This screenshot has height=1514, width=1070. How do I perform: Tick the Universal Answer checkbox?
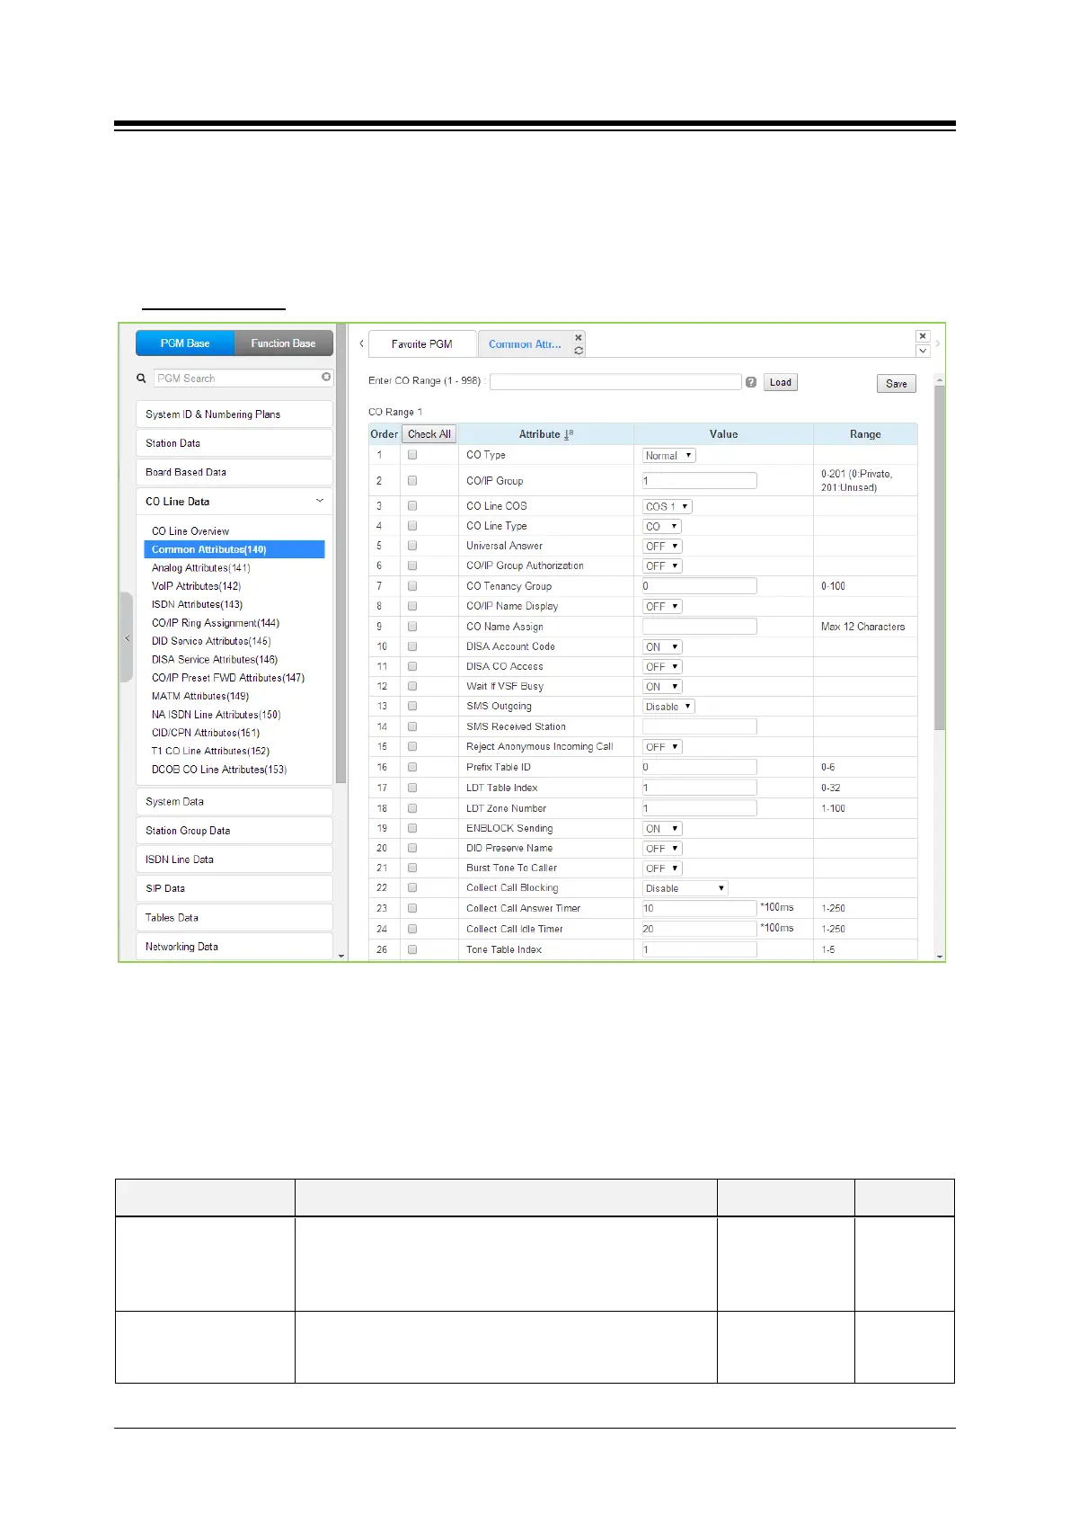pyautogui.click(x=412, y=546)
